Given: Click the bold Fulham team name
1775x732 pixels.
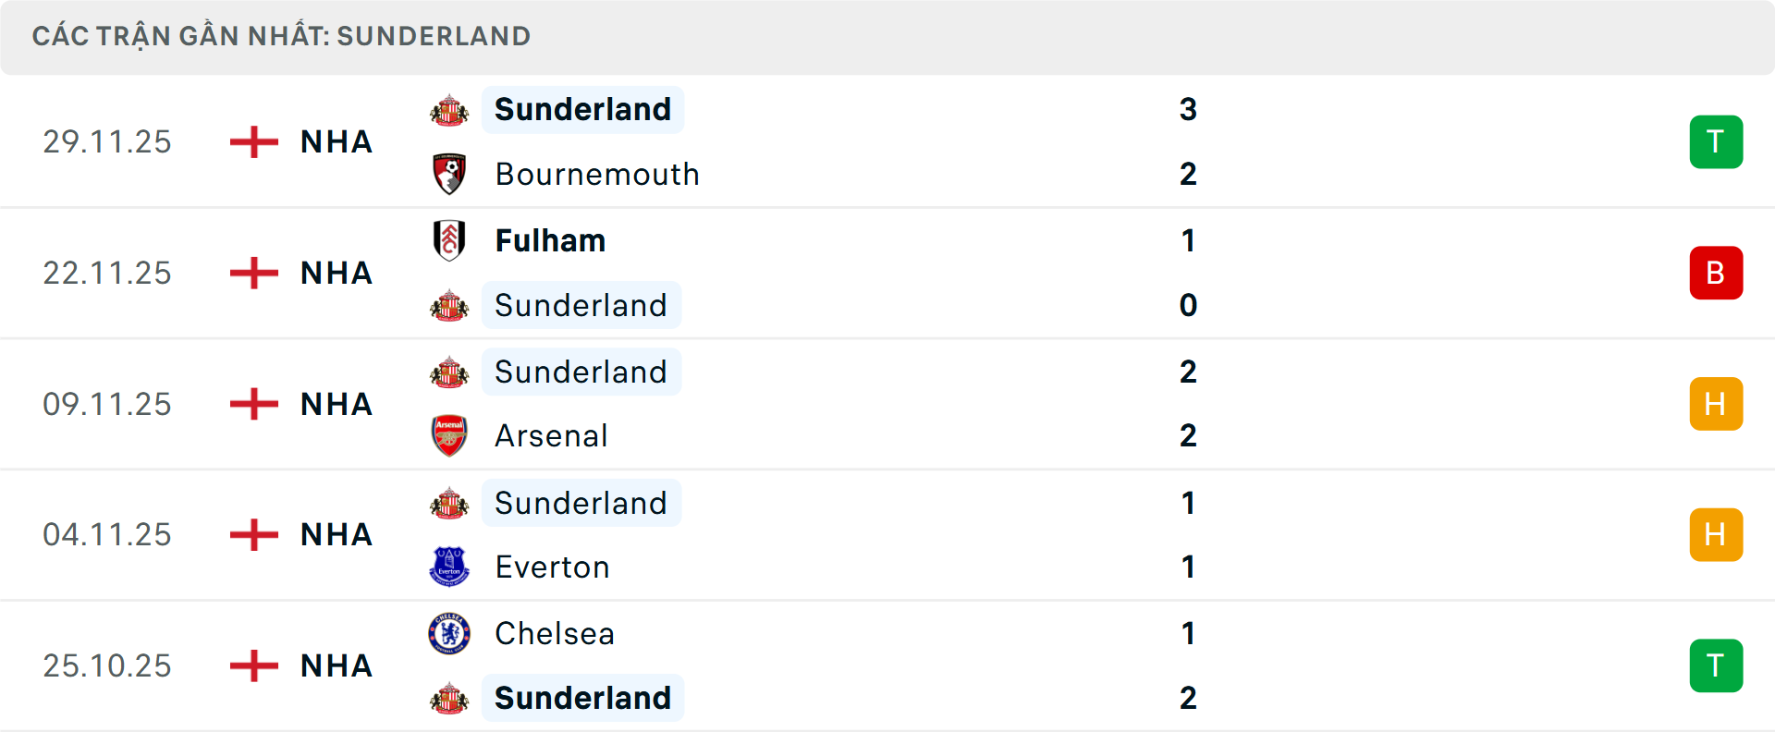Looking at the screenshot, I should point(549,240).
